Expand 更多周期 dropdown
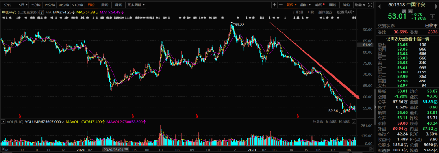This screenshot has height=153, width=439. tap(135, 5)
